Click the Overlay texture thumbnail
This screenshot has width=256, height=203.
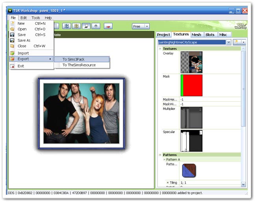pyautogui.click(x=191, y=62)
